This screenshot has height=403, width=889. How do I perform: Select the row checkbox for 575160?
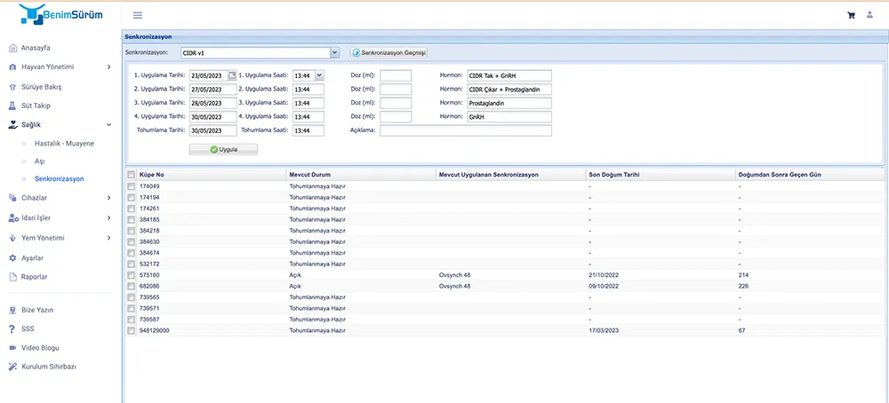click(x=132, y=275)
